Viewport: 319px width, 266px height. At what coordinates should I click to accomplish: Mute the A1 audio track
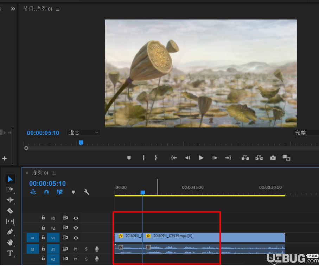(76, 249)
